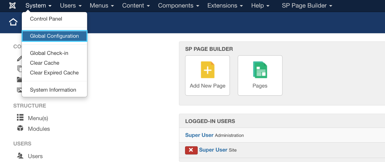Open Pages via the green page icon
The height and width of the screenshot is (163, 385).
[x=260, y=70]
